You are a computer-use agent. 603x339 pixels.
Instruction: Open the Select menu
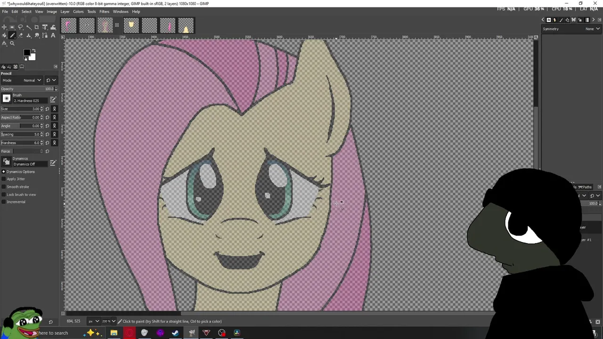coord(26,11)
